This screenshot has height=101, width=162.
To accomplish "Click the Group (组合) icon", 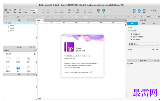I will click(56, 10).
